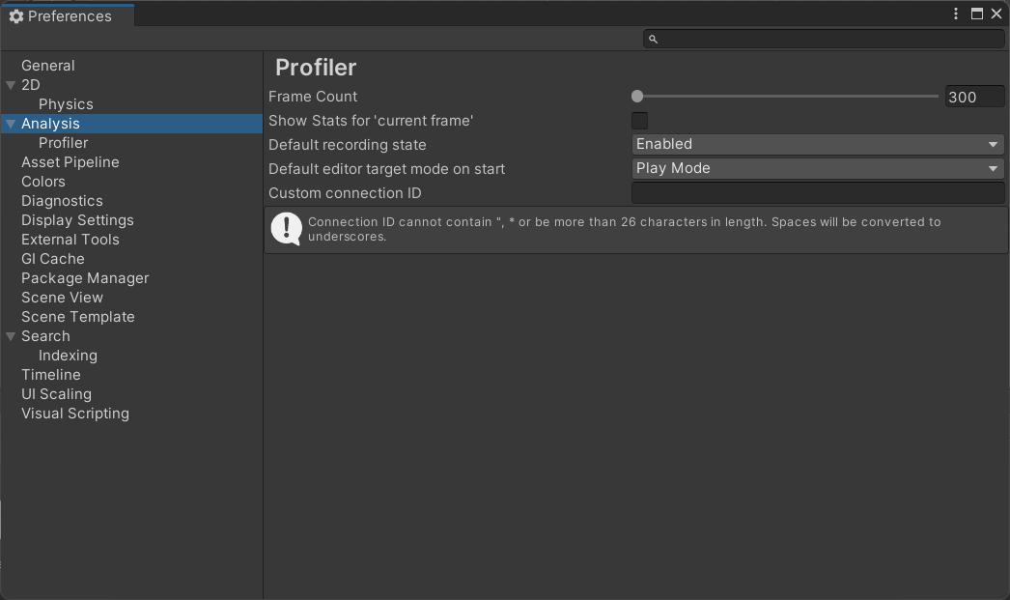Open the Package Manager preferences
The height and width of the screenshot is (600, 1010).
pos(85,278)
